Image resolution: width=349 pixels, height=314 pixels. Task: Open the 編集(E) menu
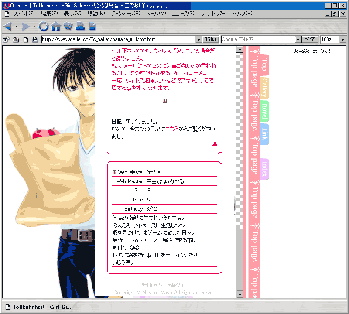[x=49, y=14]
